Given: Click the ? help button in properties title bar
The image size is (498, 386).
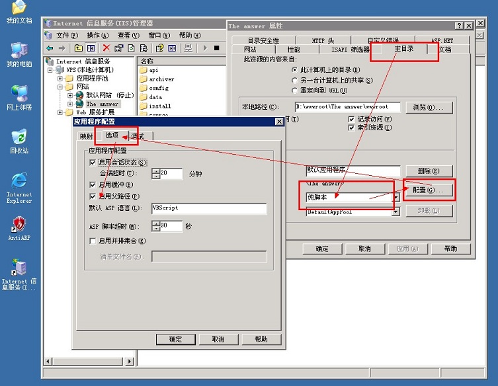Looking at the screenshot, I should pos(458,26).
